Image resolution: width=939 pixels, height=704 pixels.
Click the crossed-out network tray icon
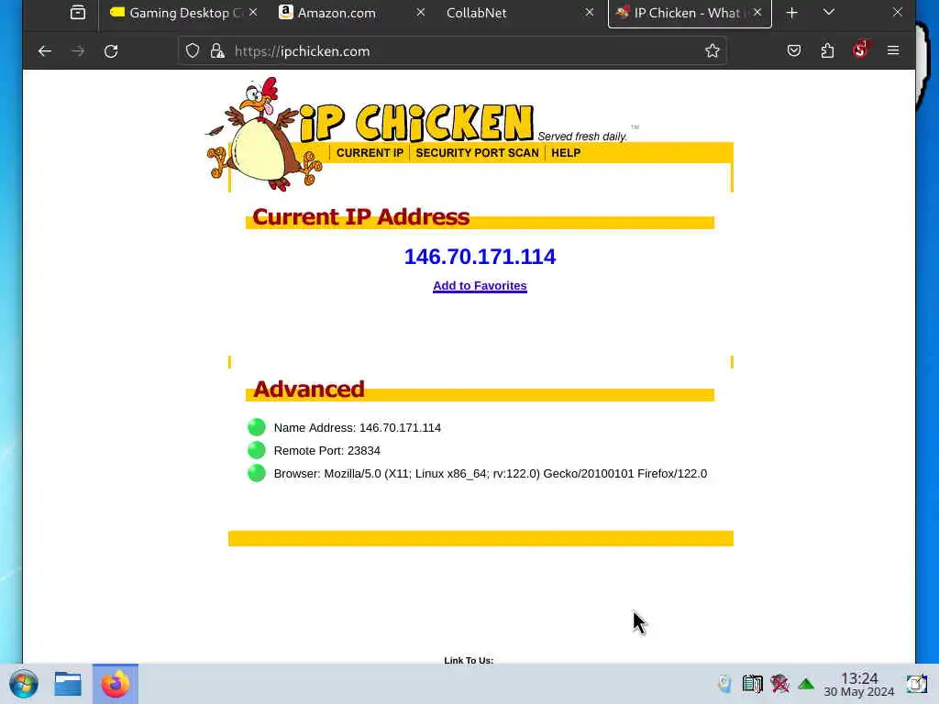coord(779,684)
